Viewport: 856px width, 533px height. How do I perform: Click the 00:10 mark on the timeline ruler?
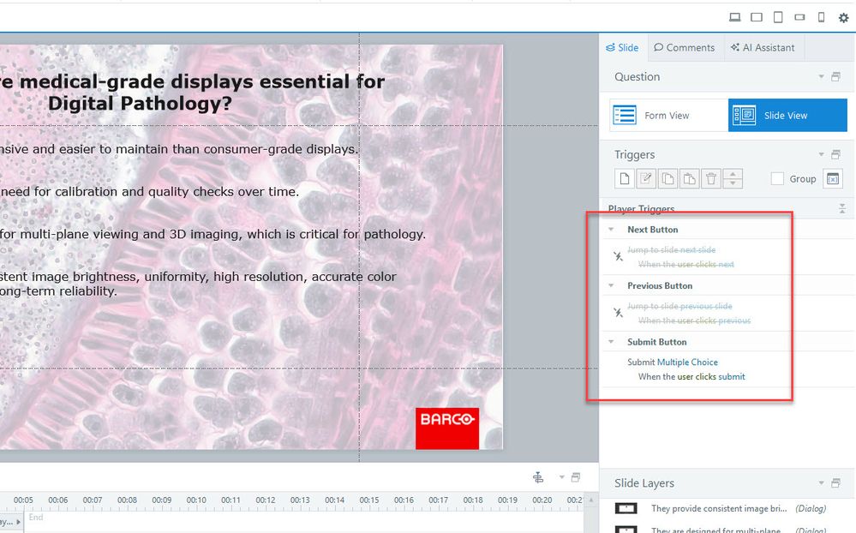(x=196, y=500)
